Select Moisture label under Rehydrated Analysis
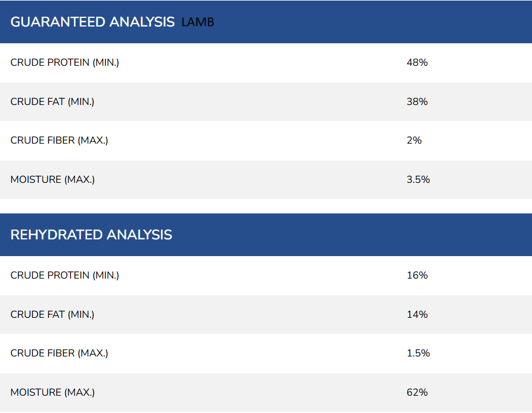532x413 pixels. (53, 392)
